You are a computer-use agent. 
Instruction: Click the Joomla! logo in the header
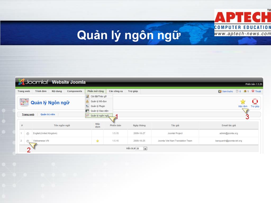tap(33, 82)
